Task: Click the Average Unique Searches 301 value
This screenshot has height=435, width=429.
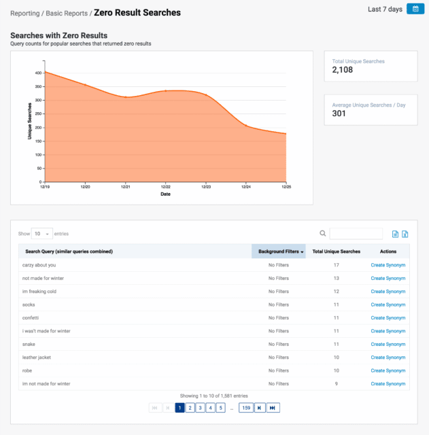Action: 339,114
